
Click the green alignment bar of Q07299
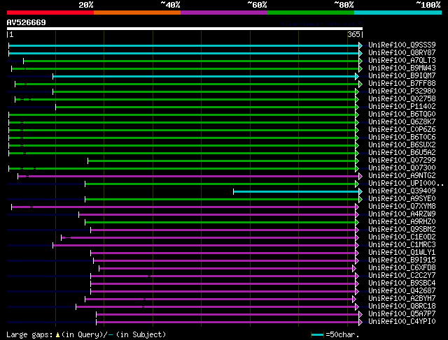[x=223, y=161]
